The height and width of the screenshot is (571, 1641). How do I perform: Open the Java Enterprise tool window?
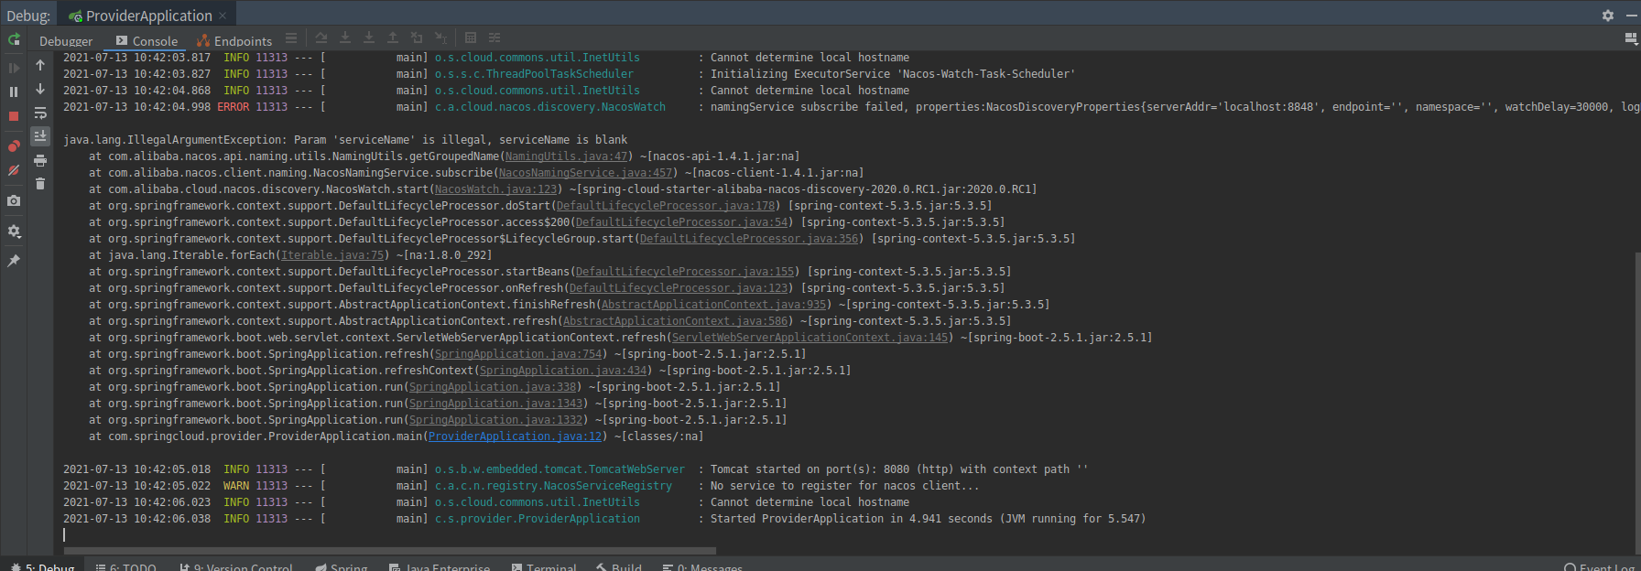click(x=440, y=567)
